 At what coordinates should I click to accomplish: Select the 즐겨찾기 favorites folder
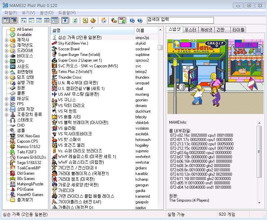(x=25, y=200)
